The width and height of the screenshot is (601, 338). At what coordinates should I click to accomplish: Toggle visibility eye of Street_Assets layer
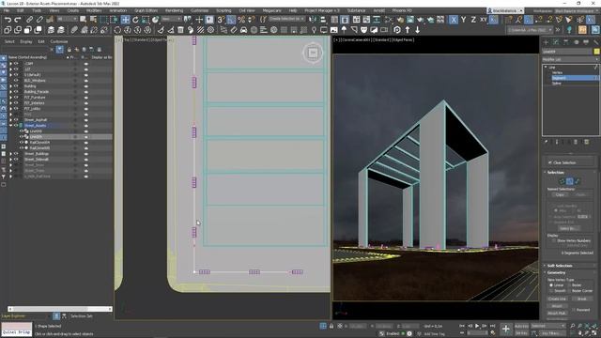[x=16, y=125]
